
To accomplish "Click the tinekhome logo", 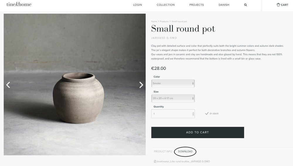I will tap(19, 4).
